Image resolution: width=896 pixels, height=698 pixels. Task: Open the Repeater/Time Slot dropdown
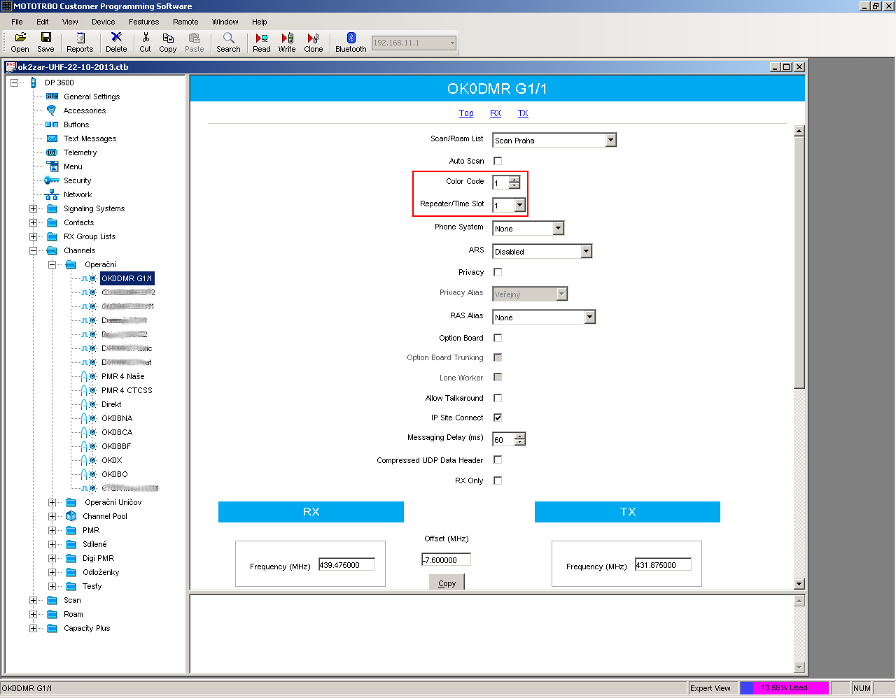click(x=519, y=205)
